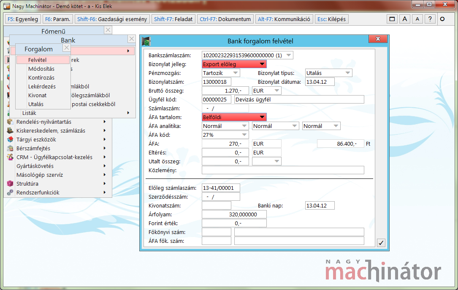Viewport: 458px width, 290px height.
Task: Close the Bank forgalom felvétel dialog
Action: tap(378, 39)
